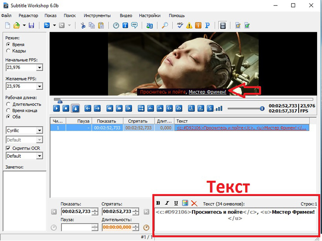The width and height of the screenshot is (322, 241).
Task: Open the orange information icon
Action: click(x=198, y=26)
